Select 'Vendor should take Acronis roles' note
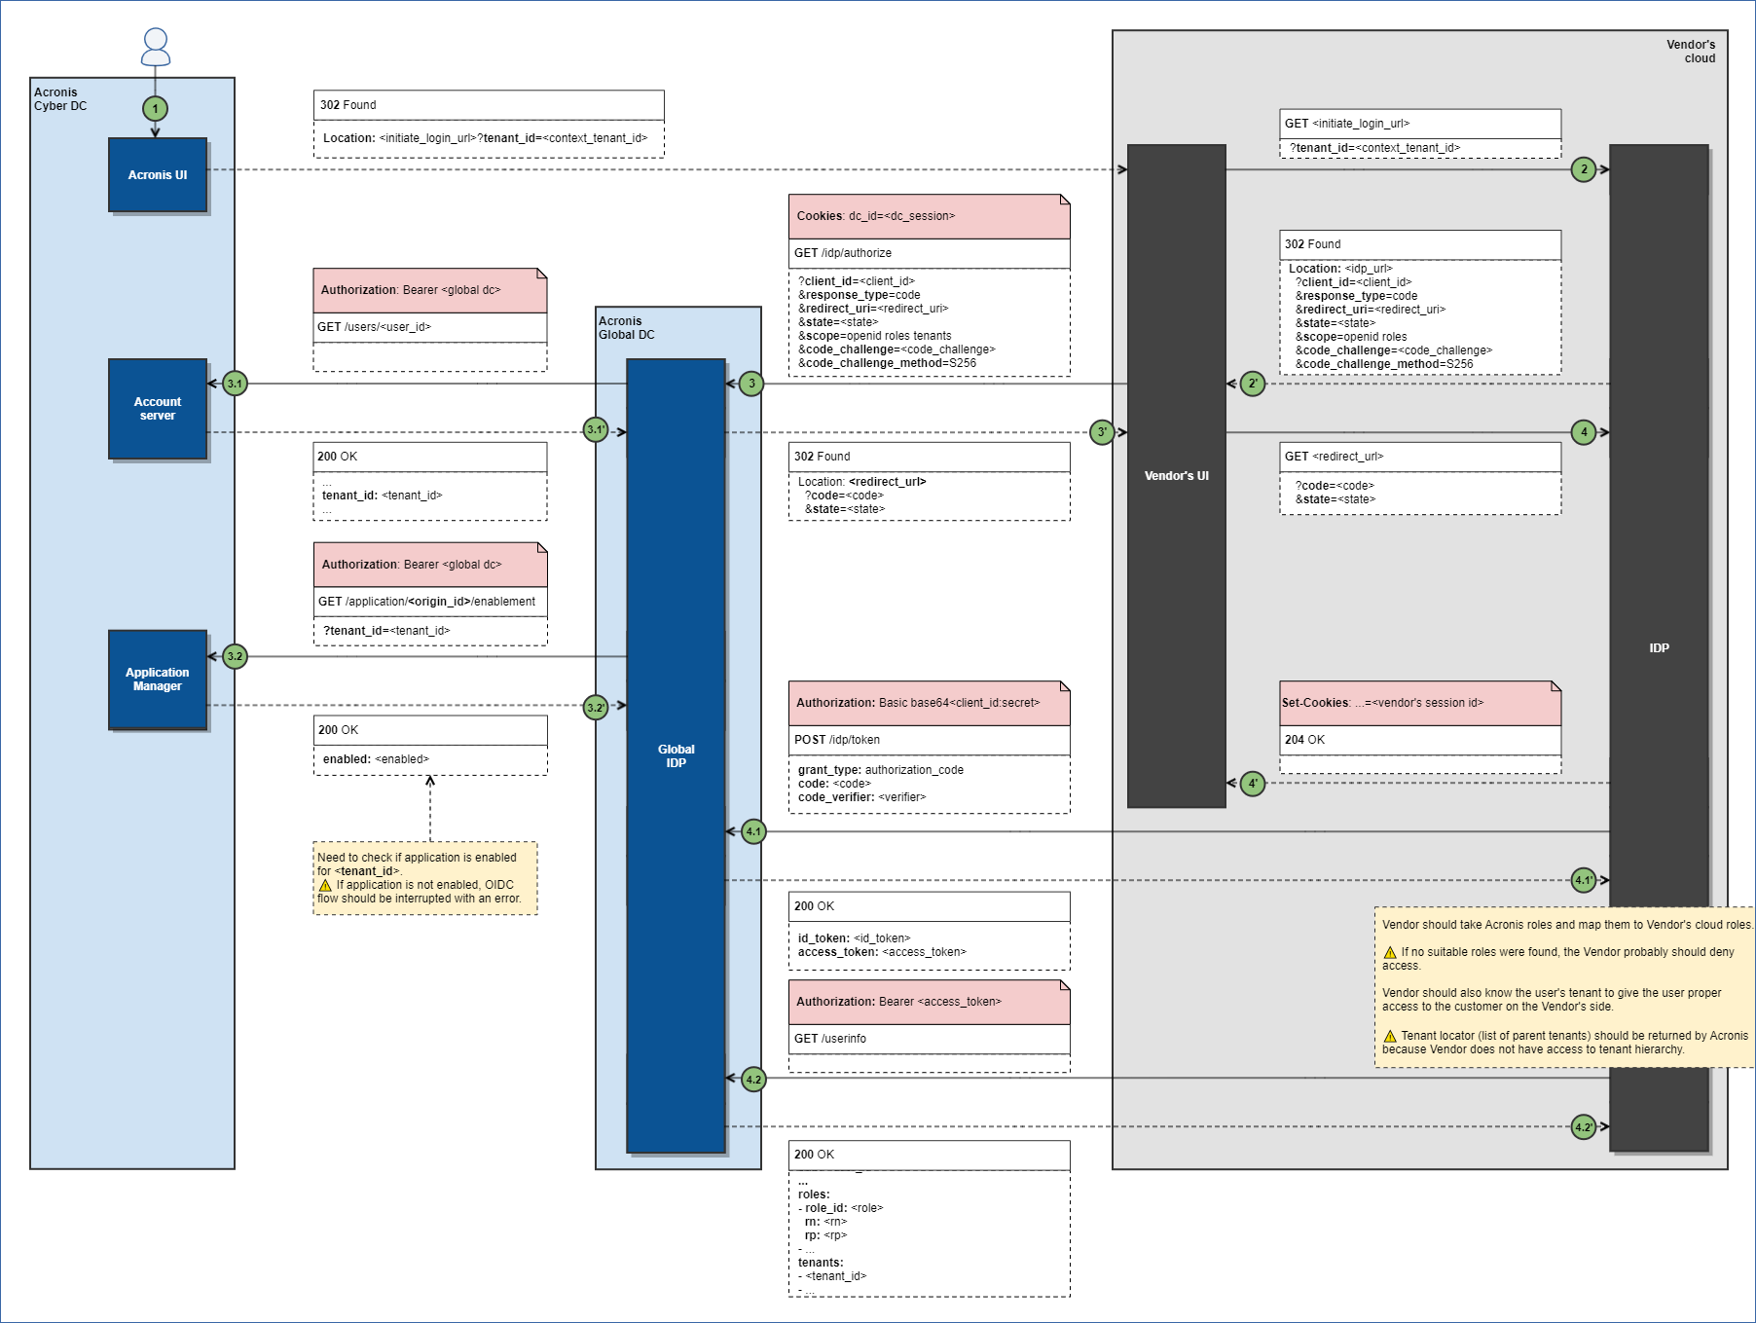The width and height of the screenshot is (1756, 1323). click(x=1565, y=987)
